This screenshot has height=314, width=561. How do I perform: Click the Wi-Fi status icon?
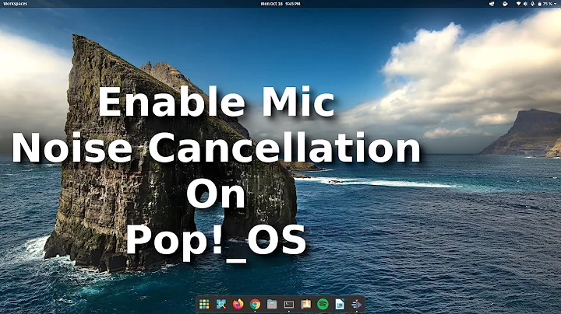pyautogui.click(x=518, y=4)
